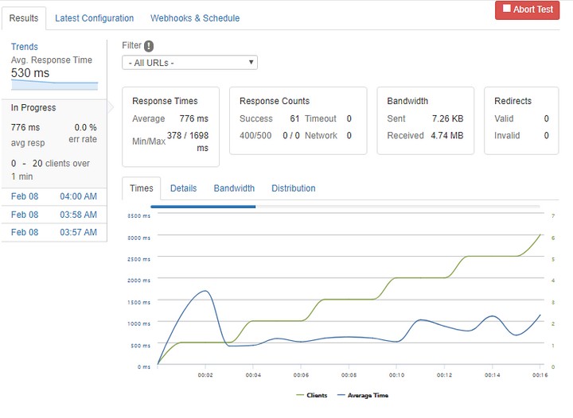Select the Times chart tab
Image resolution: width=573 pixels, height=418 pixels.
coord(142,188)
